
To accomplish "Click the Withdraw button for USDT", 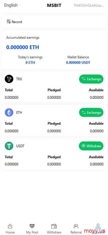I will 91,146.
